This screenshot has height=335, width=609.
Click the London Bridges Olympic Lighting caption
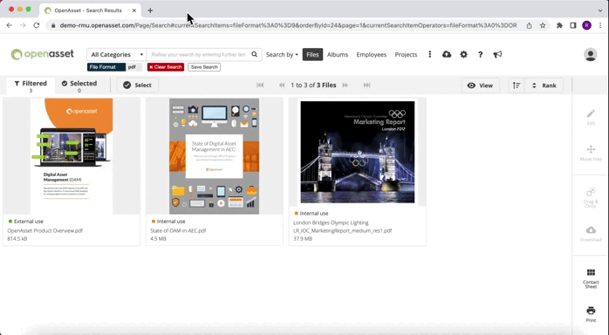click(331, 222)
